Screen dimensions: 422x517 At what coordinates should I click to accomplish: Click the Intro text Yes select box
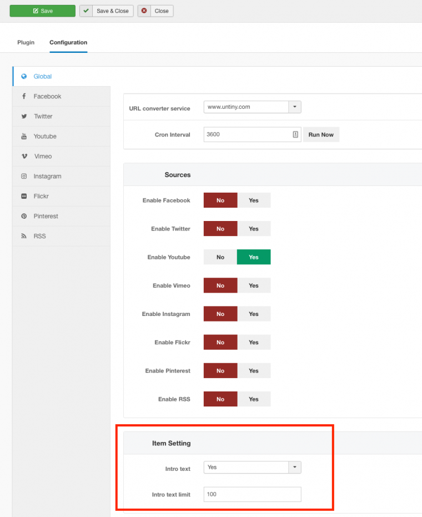252,467
